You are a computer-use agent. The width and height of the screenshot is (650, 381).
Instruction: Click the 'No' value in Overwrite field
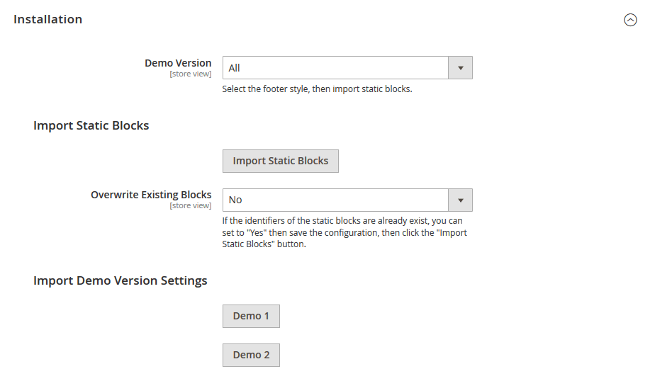point(235,200)
